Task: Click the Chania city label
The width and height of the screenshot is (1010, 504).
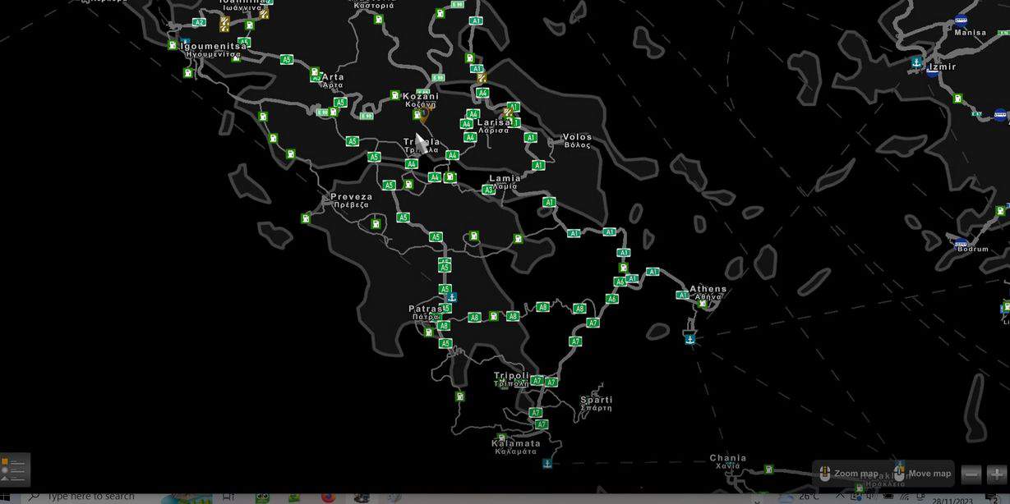Action: tap(728, 459)
